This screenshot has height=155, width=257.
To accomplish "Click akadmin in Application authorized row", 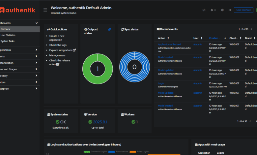I will pyautogui.click(x=197, y=44).
